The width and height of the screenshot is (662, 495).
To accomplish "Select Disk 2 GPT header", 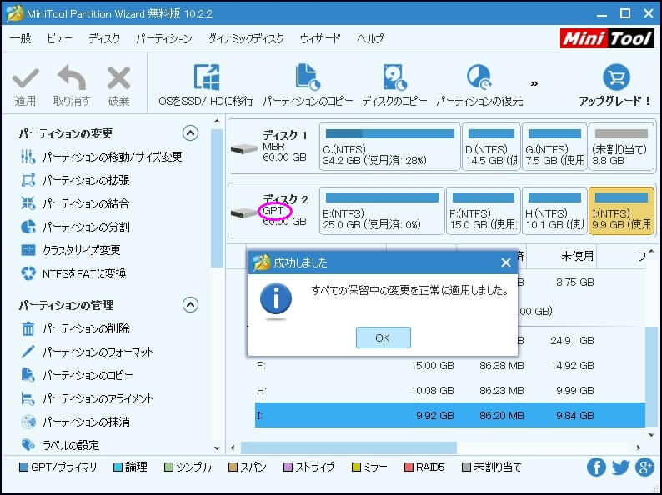I will point(273,211).
